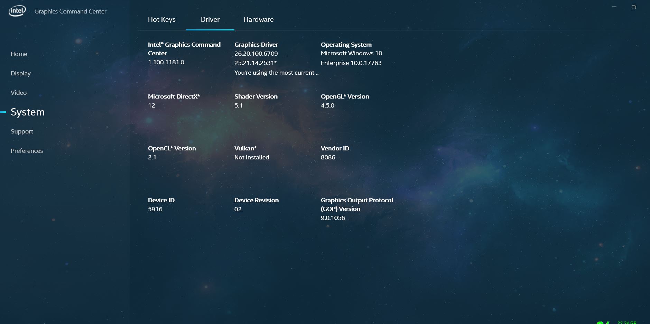Select the Microsoft Windows 10 text
Viewport: 650px width, 324px height.
click(x=352, y=53)
